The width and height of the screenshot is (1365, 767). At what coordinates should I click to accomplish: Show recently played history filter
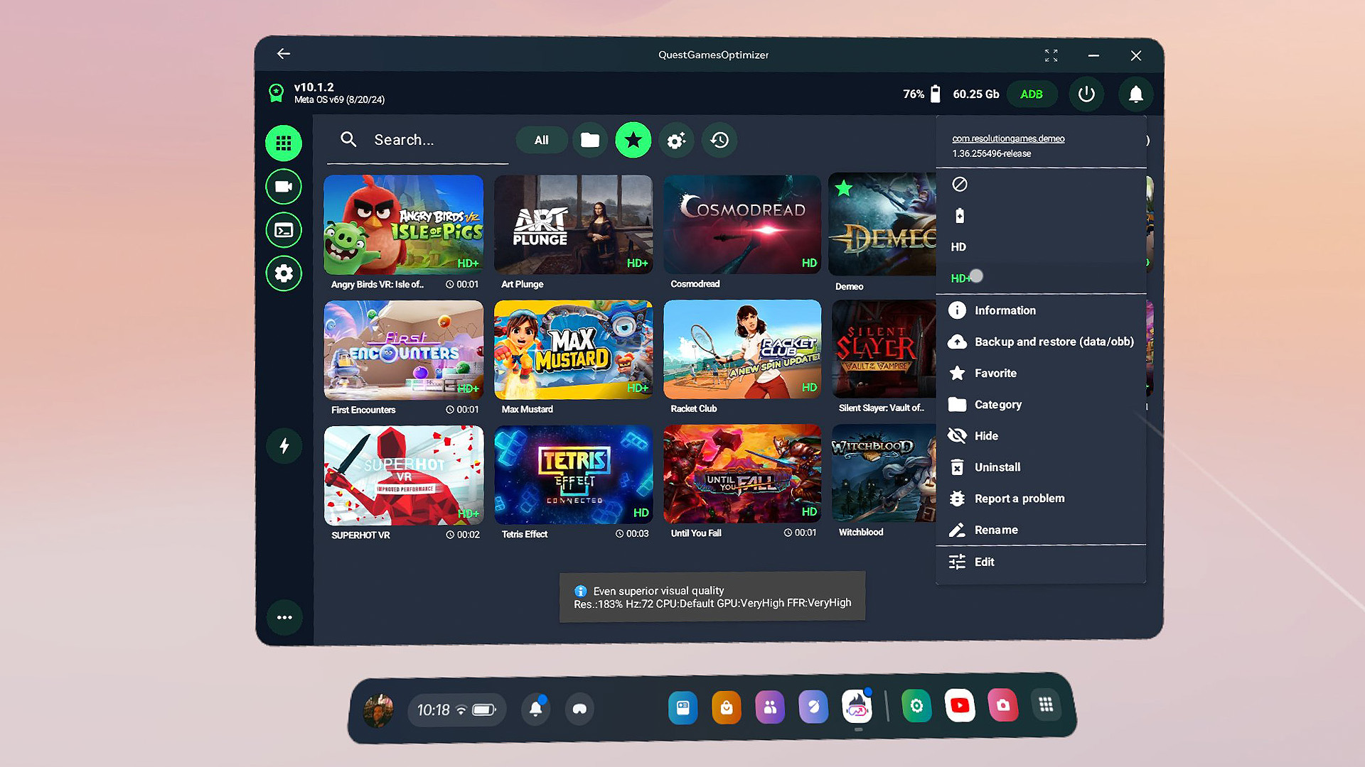tap(719, 140)
